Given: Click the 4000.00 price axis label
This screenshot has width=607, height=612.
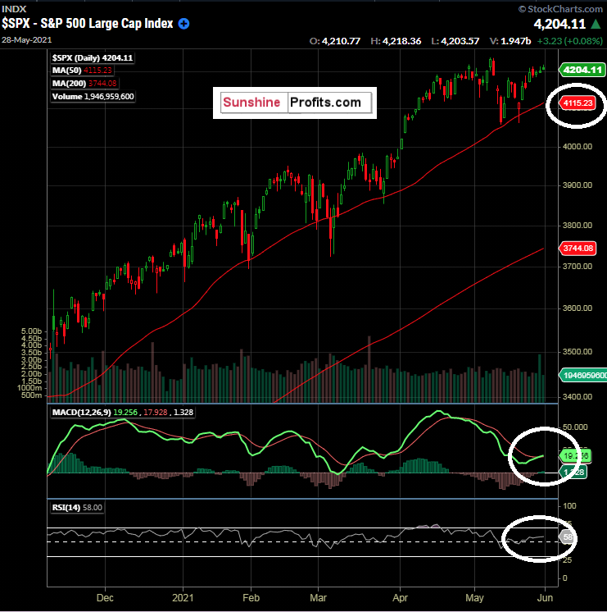Looking at the screenshot, I should (x=578, y=146).
